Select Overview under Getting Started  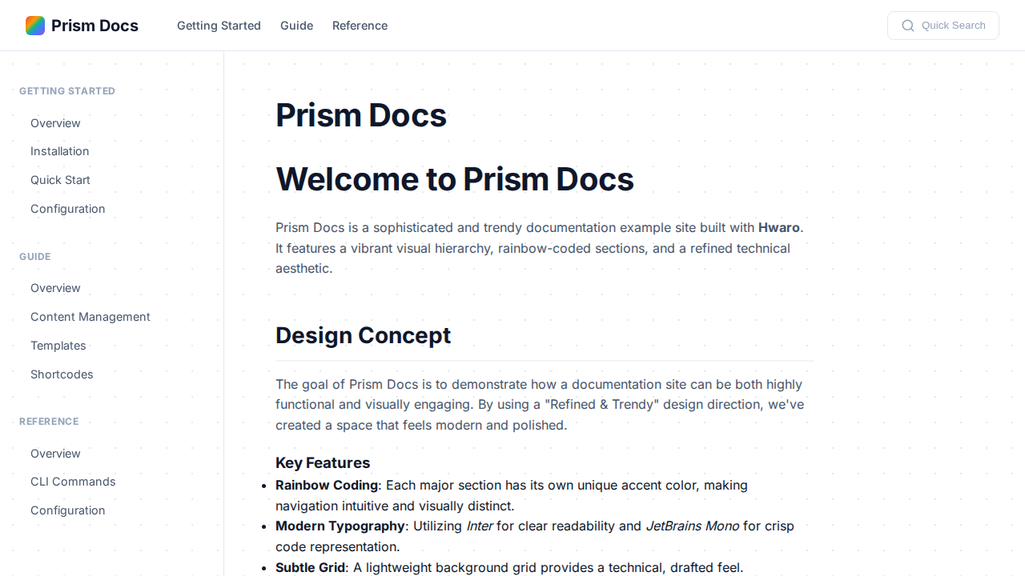[x=55, y=122]
